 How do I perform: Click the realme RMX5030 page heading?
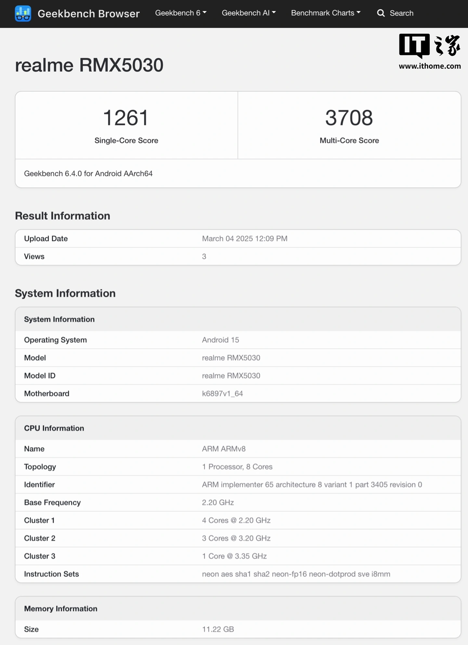coord(89,65)
